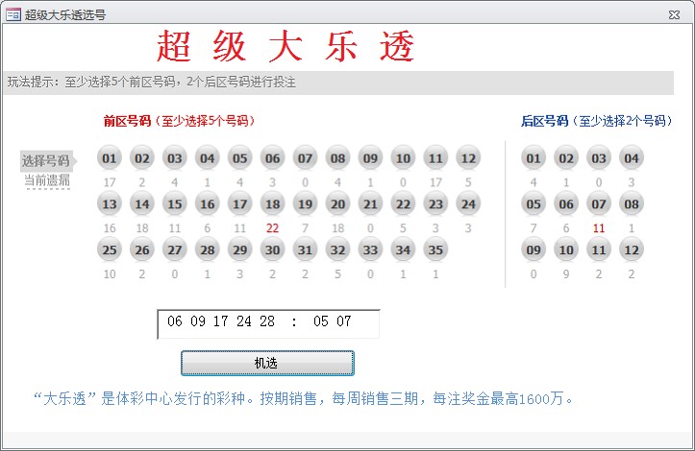Pick front zone number 09
The height and width of the screenshot is (451, 695).
point(370,157)
